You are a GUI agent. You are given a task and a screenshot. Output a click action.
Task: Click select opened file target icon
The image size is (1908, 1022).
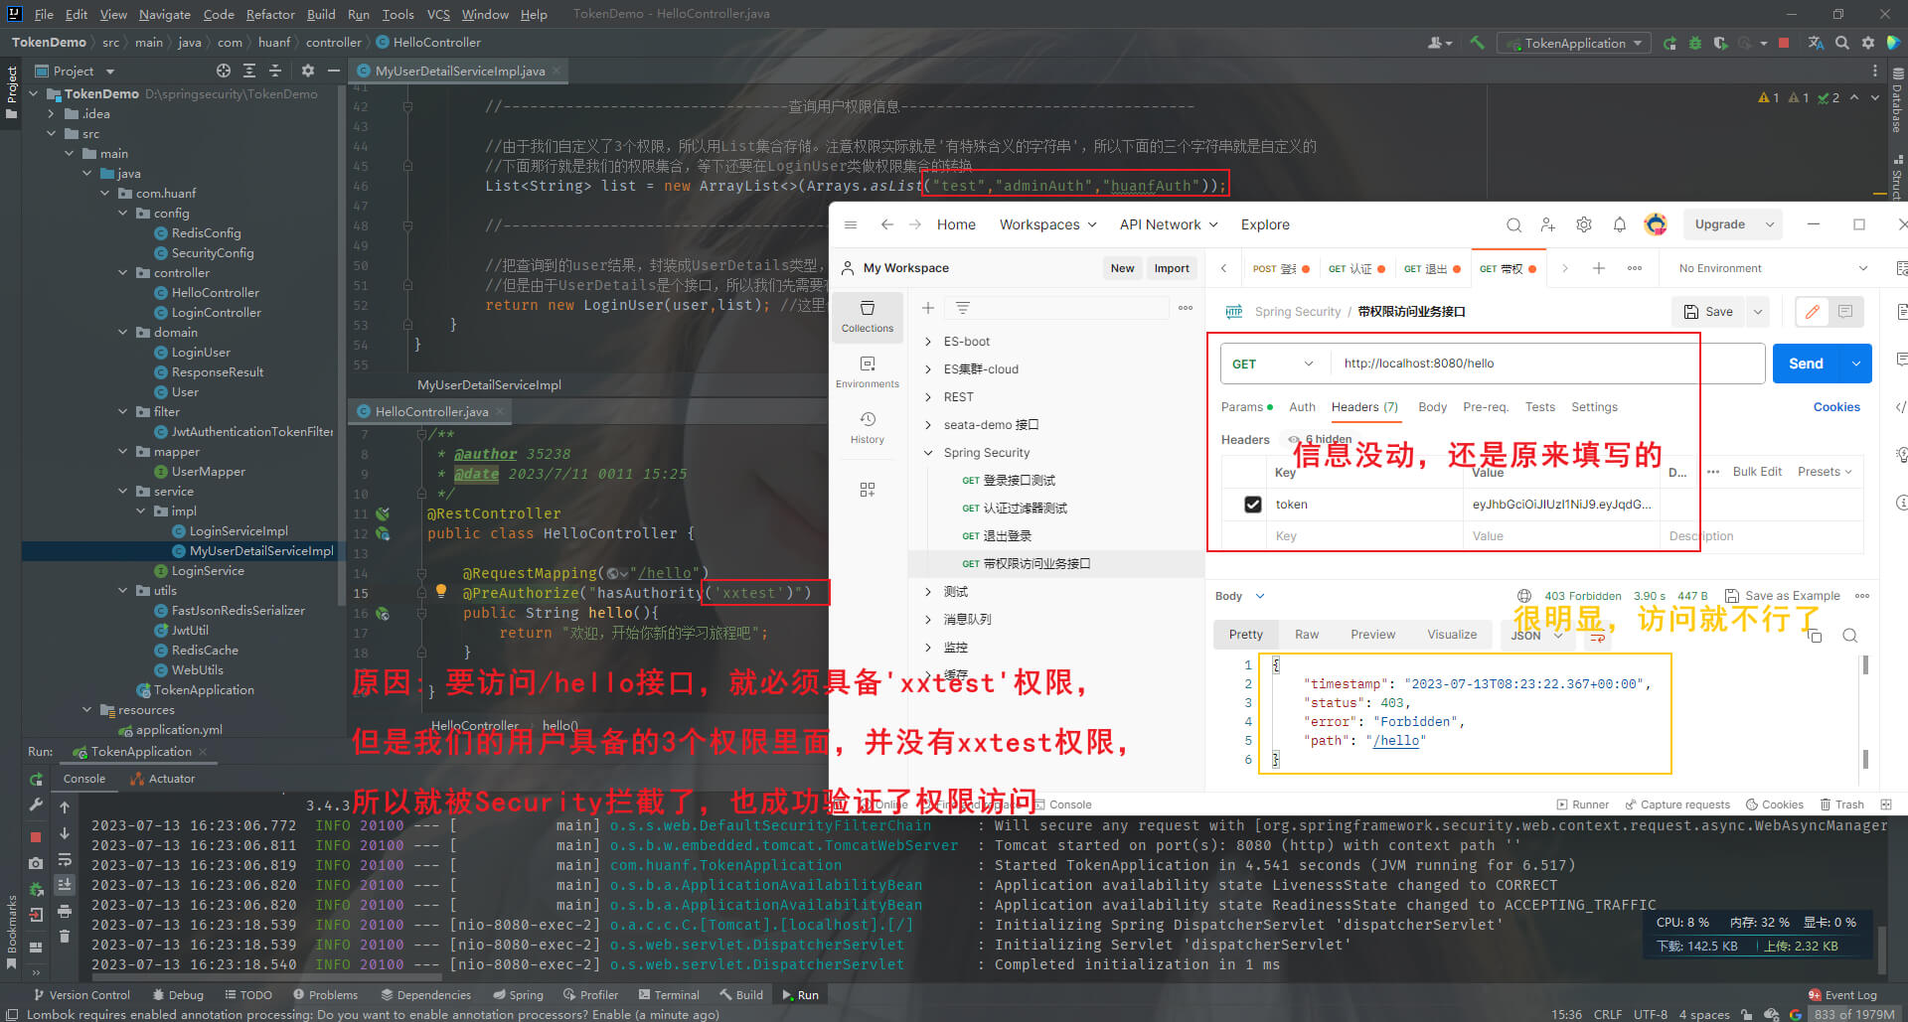(224, 71)
